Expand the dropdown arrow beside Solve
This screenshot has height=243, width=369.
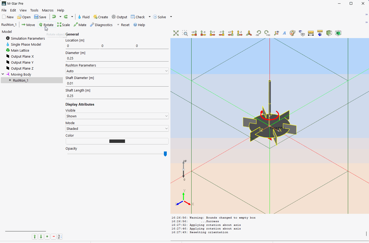(171, 17)
